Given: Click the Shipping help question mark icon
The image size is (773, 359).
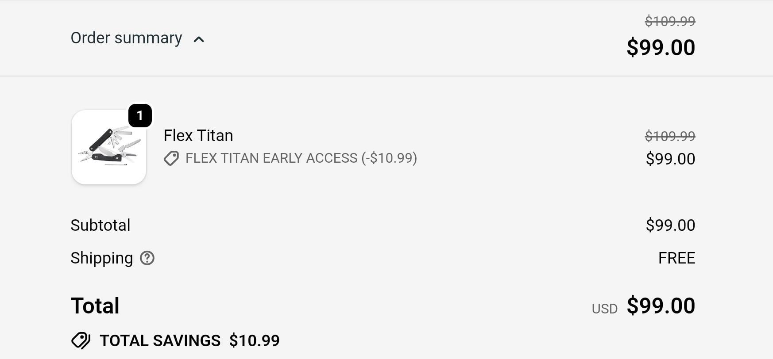Looking at the screenshot, I should tap(147, 258).
